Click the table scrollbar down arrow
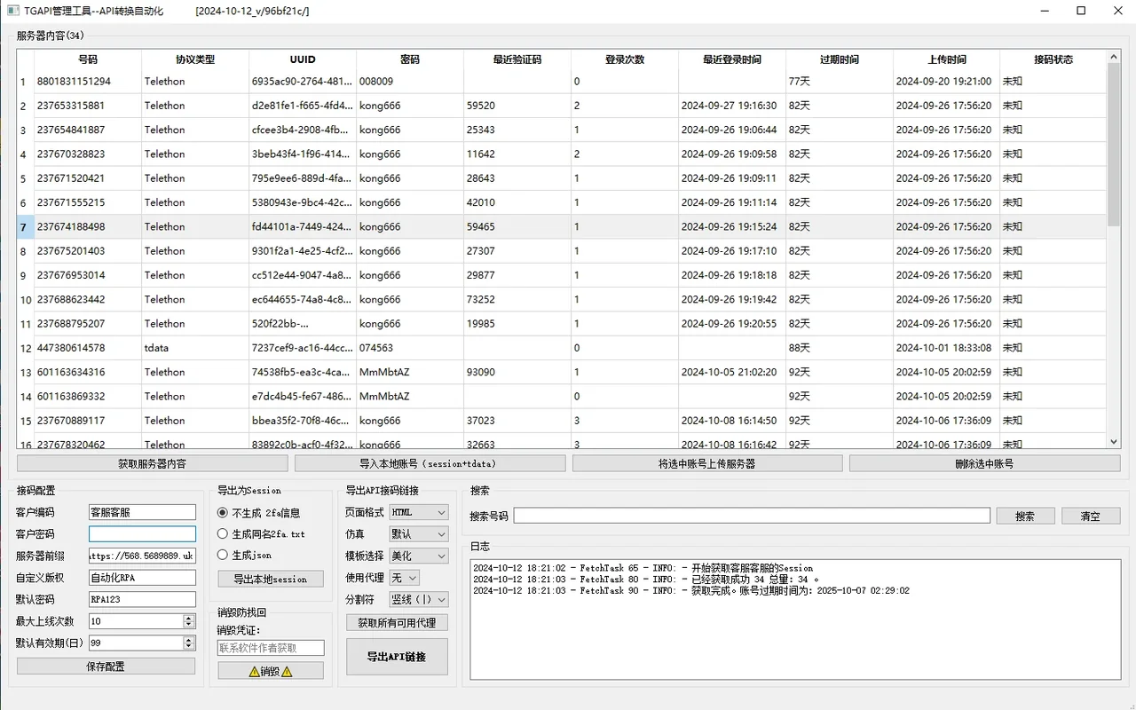The width and height of the screenshot is (1136, 710). [1114, 441]
